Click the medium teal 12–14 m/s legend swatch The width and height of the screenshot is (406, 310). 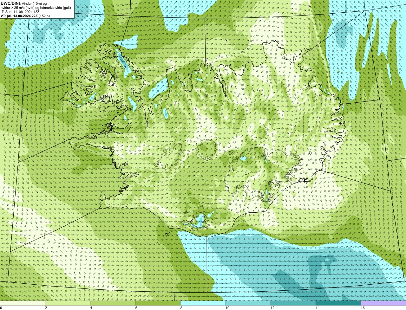(x=293, y=303)
